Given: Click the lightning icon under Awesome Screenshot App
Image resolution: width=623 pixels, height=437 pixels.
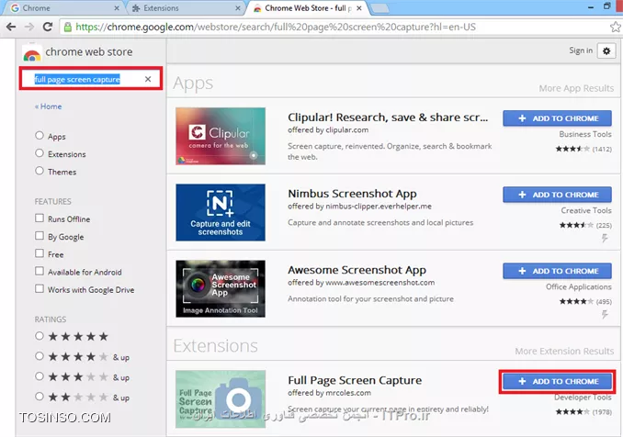Looking at the screenshot, I should (x=605, y=315).
